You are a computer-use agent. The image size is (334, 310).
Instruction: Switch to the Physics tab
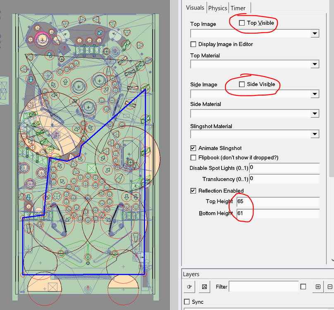217,8
